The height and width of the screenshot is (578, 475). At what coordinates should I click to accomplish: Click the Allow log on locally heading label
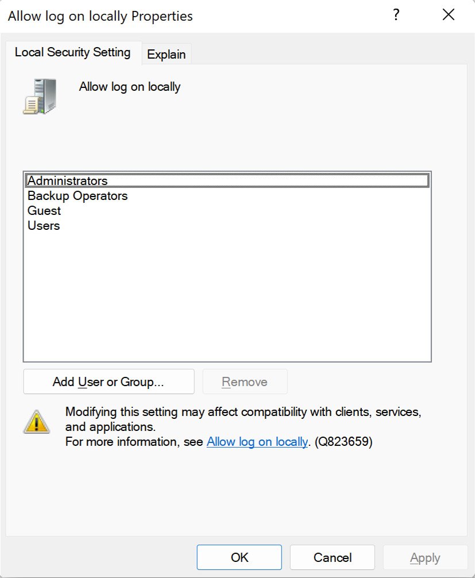click(x=130, y=87)
